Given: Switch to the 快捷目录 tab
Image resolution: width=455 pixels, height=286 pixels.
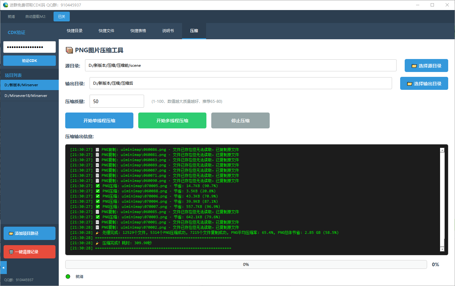Looking at the screenshot, I should pyautogui.click(x=75, y=31).
